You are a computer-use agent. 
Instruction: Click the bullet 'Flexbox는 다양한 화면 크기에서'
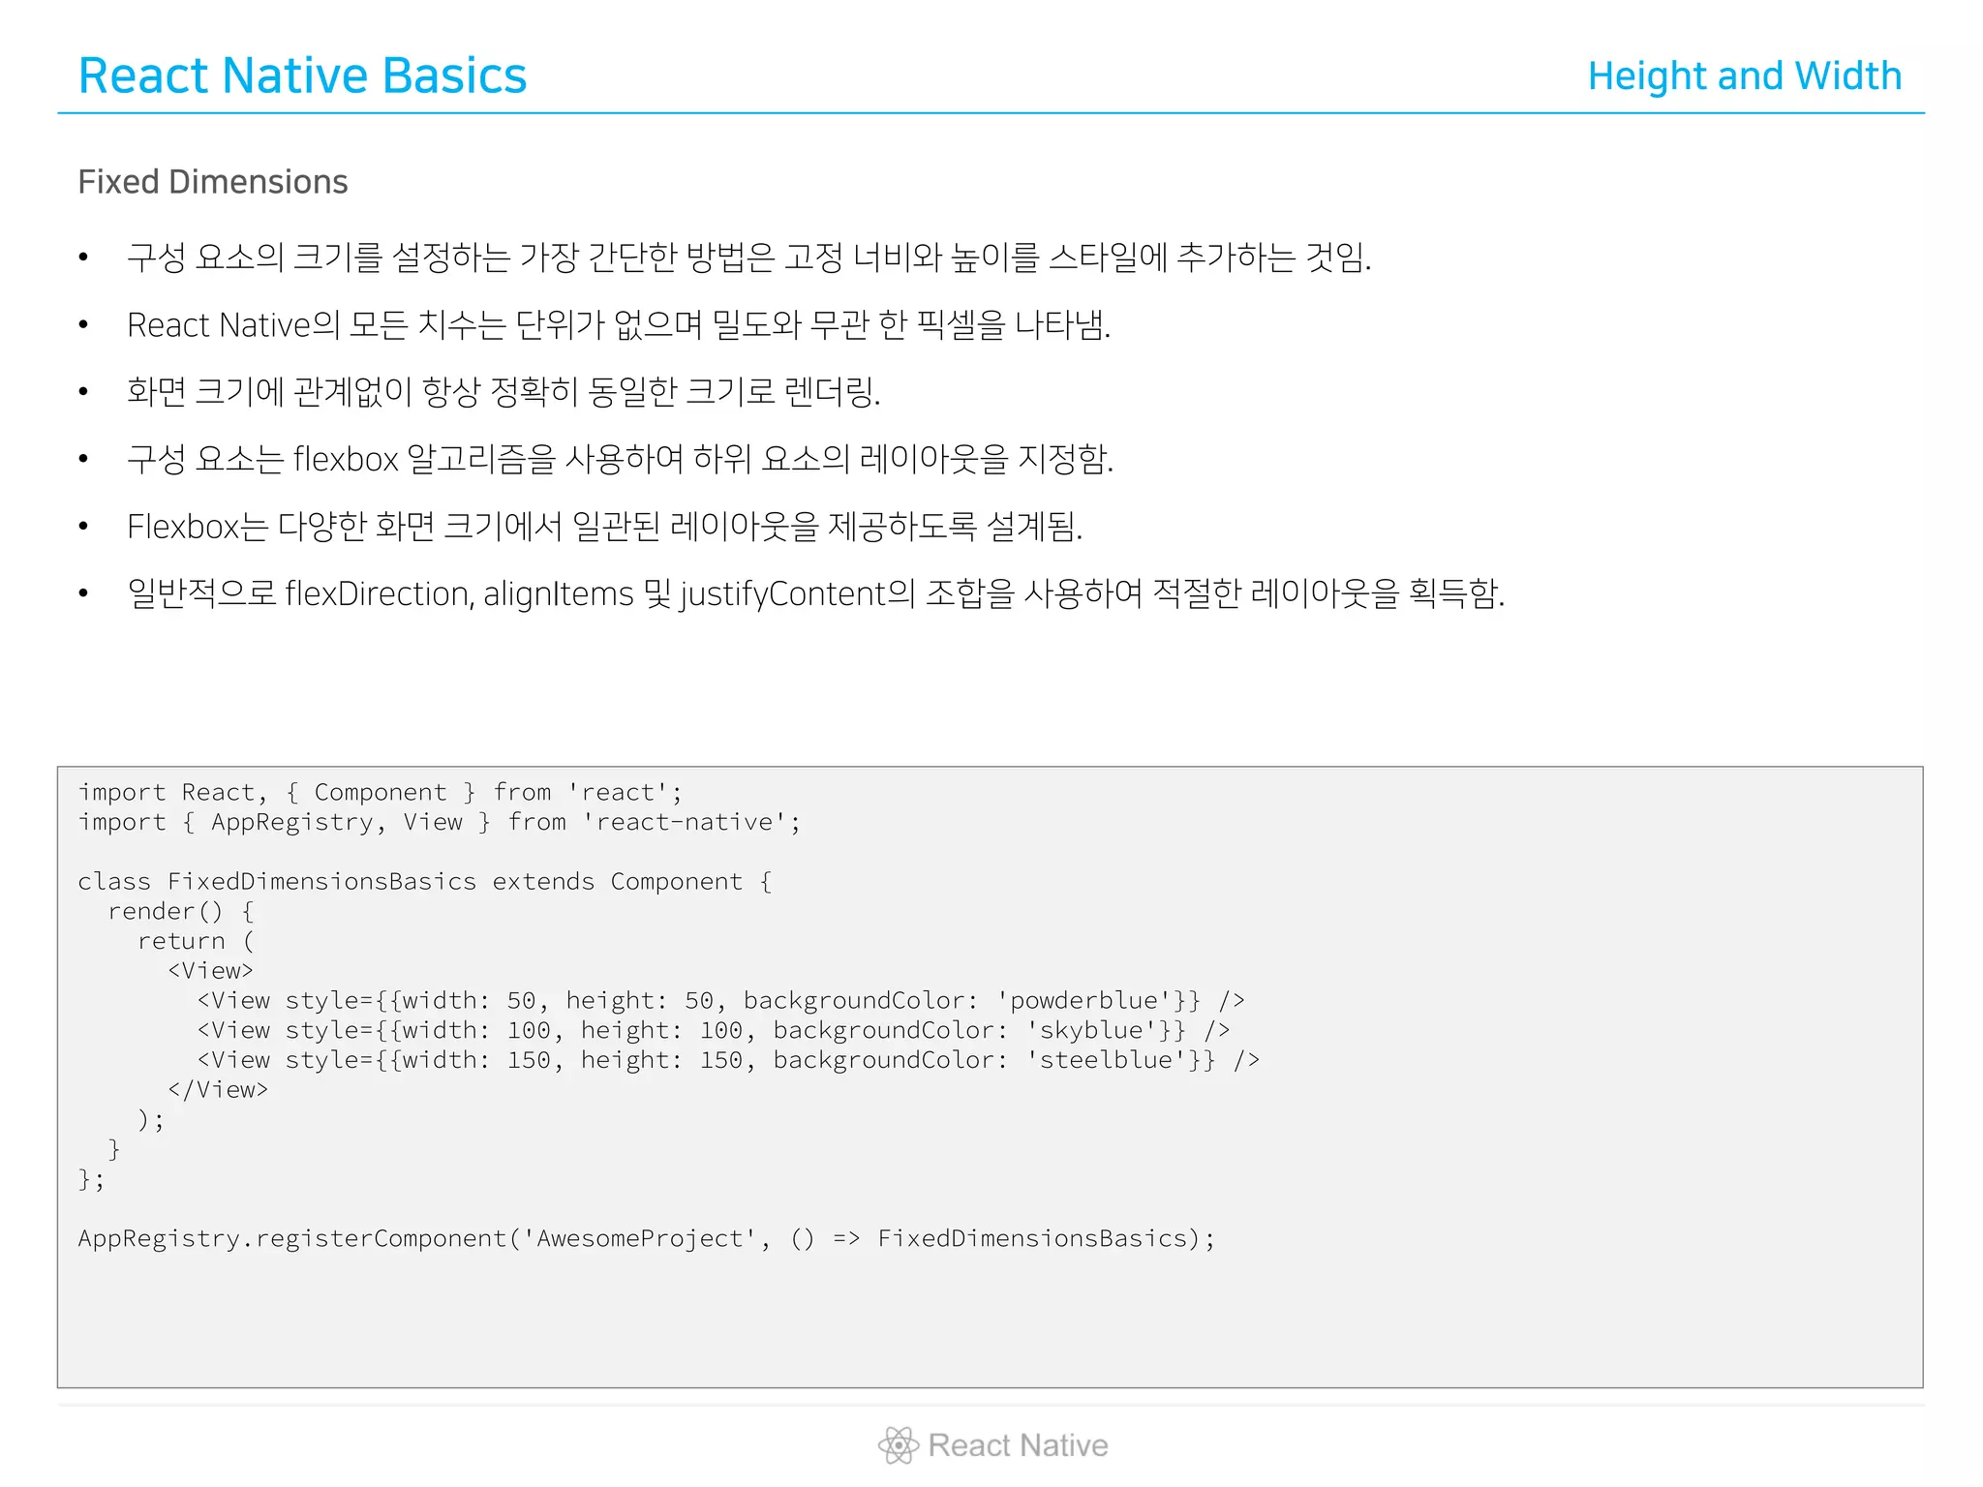605,526
